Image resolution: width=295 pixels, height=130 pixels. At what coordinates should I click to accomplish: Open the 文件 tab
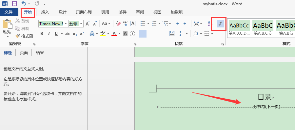9,12
